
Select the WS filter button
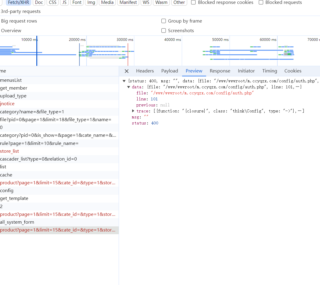click(146, 2)
